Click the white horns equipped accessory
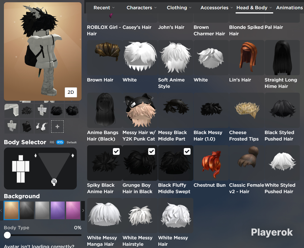 [42, 127]
